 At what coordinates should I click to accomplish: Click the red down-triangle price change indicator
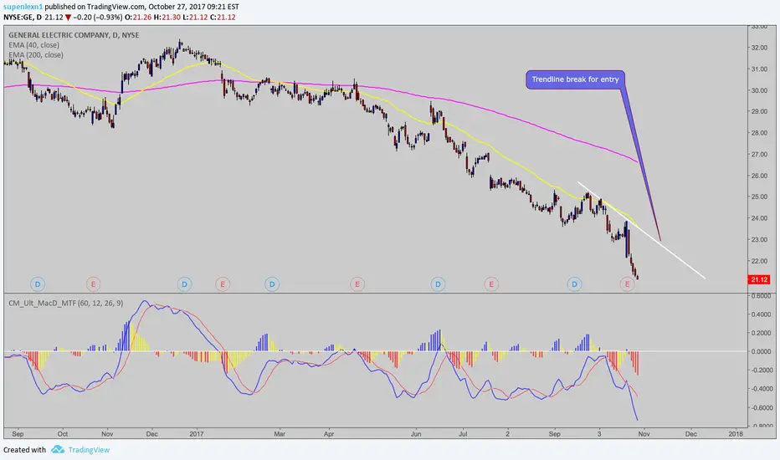[68, 18]
